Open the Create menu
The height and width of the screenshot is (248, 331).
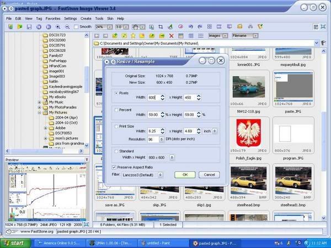(x=86, y=19)
